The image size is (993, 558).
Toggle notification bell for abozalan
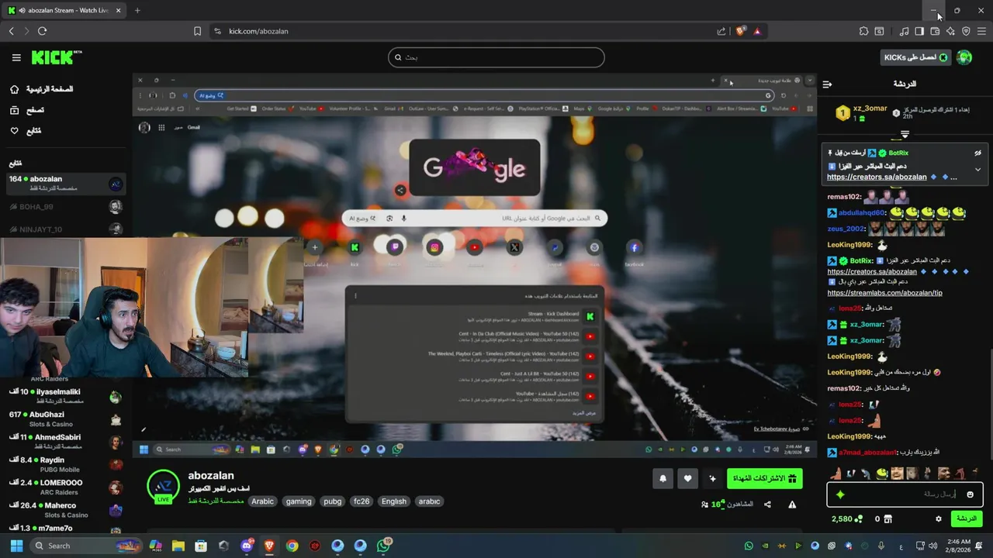[663, 479]
